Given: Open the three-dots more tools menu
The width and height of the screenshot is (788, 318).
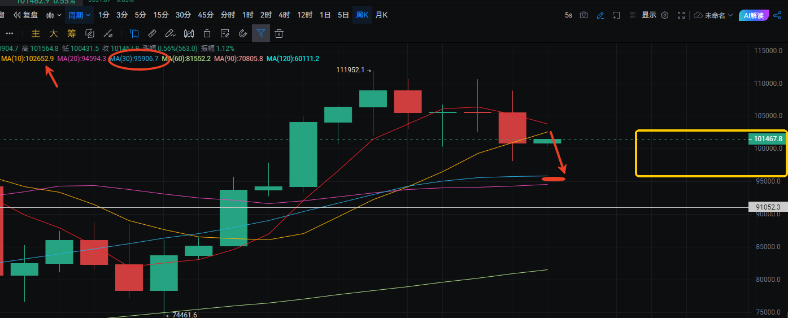Looking at the screenshot, I should point(9,33).
